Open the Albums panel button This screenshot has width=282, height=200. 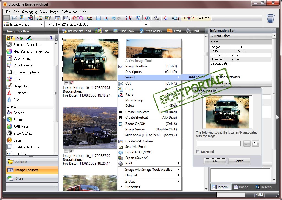32,162
